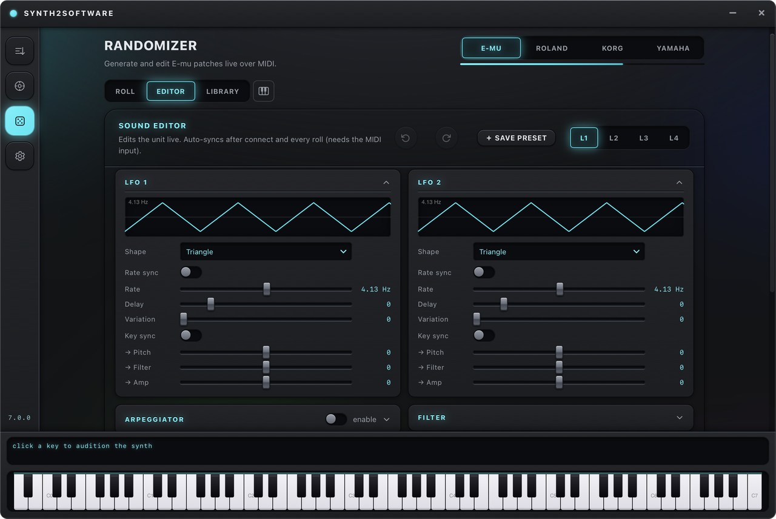Open the Library tab
This screenshot has width=776, height=519.
point(222,91)
